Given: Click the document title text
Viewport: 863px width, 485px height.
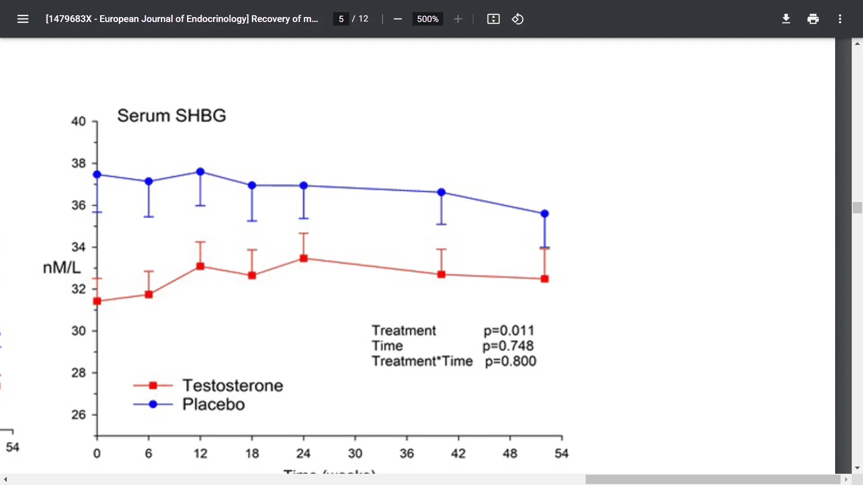Looking at the screenshot, I should click(182, 19).
